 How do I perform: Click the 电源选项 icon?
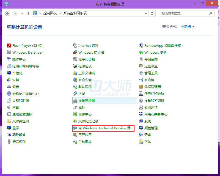point(75,66)
